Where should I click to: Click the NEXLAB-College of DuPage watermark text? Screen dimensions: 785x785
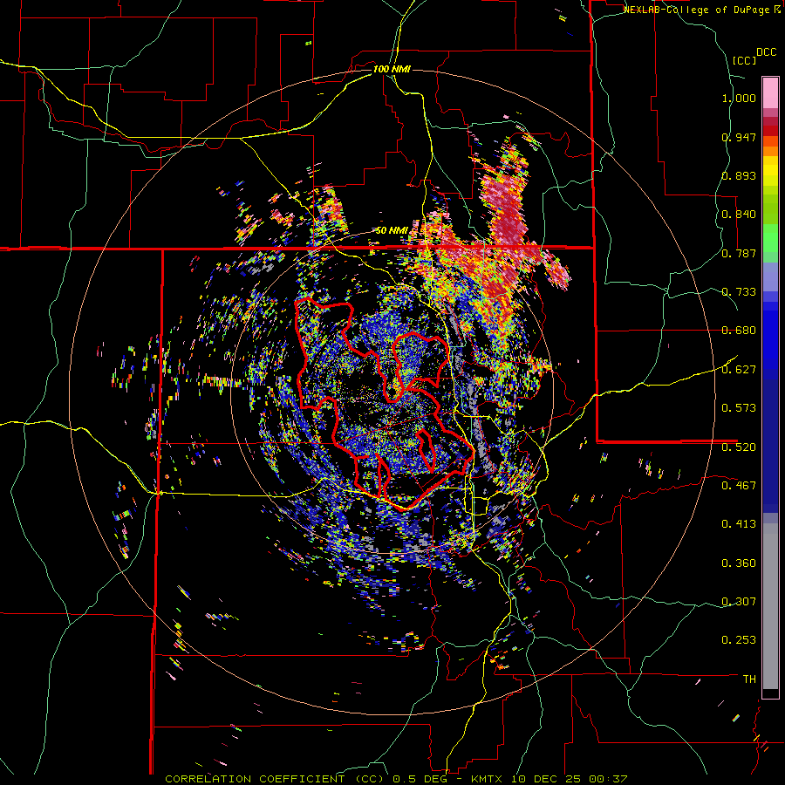coord(702,10)
